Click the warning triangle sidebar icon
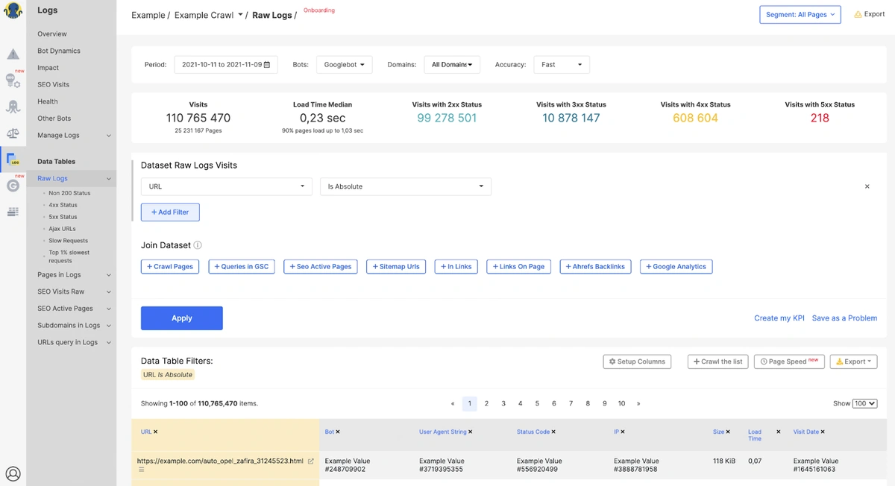895x486 pixels. [13, 54]
